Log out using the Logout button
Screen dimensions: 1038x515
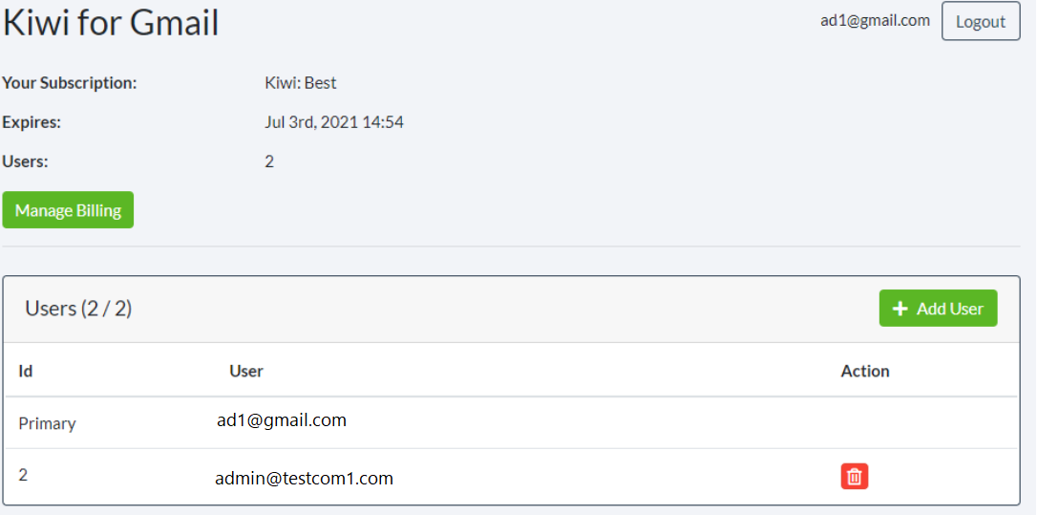pos(981,21)
